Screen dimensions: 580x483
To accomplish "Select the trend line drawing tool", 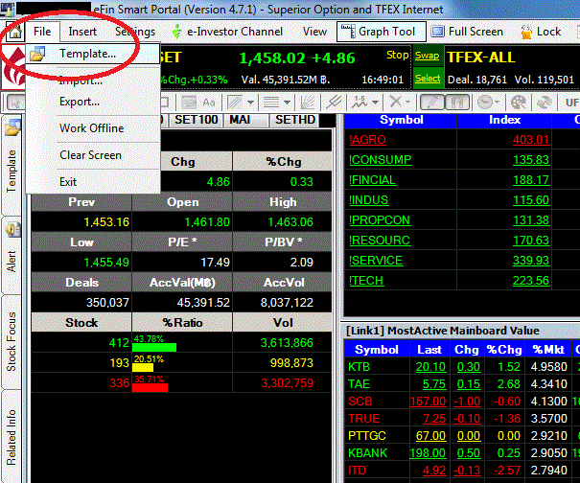I will coord(235,103).
